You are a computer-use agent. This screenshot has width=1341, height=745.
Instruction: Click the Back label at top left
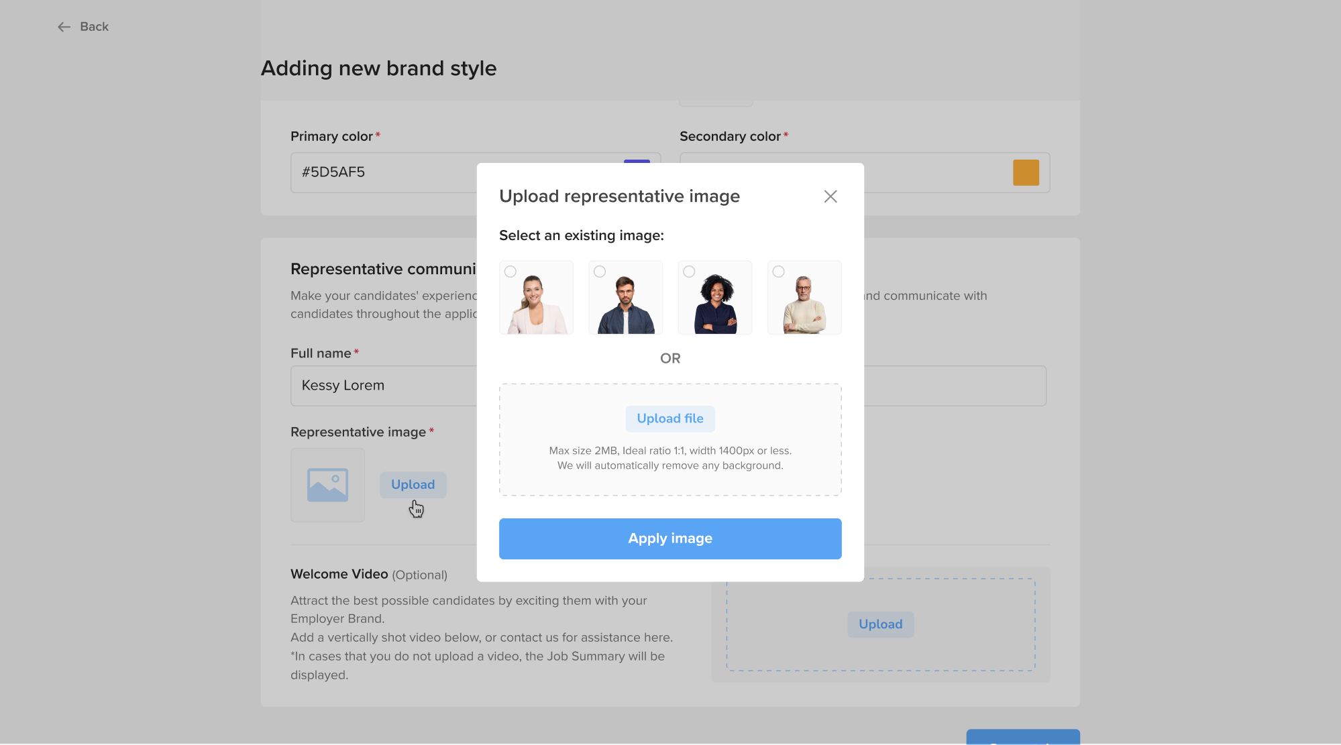pyautogui.click(x=94, y=26)
